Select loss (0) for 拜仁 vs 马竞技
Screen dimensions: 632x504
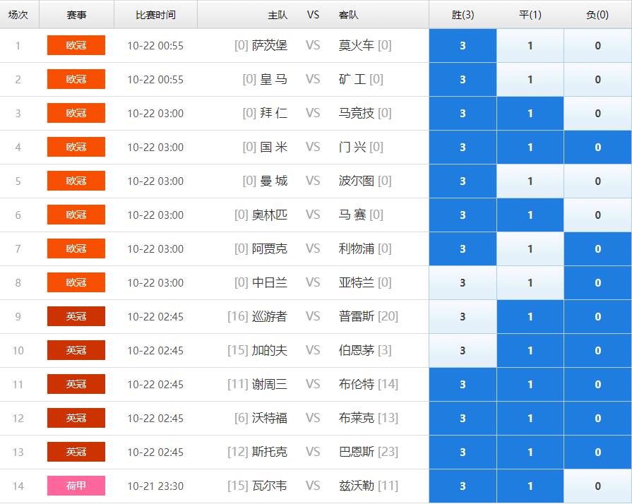pyautogui.click(x=597, y=113)
